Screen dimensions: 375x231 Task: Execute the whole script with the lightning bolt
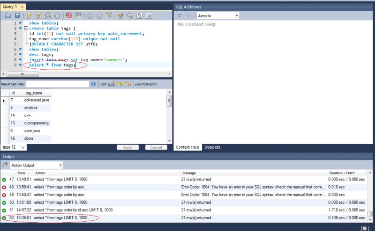29,16
